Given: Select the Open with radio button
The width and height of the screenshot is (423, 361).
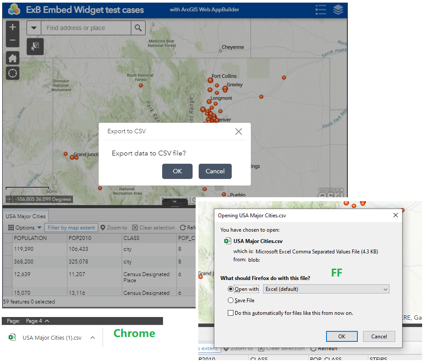Looking at the screenshot, I should click(230, 289).
